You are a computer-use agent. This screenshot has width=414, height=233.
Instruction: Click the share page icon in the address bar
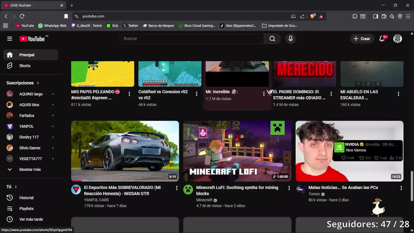pyautogui.click(x=302, y=16)
